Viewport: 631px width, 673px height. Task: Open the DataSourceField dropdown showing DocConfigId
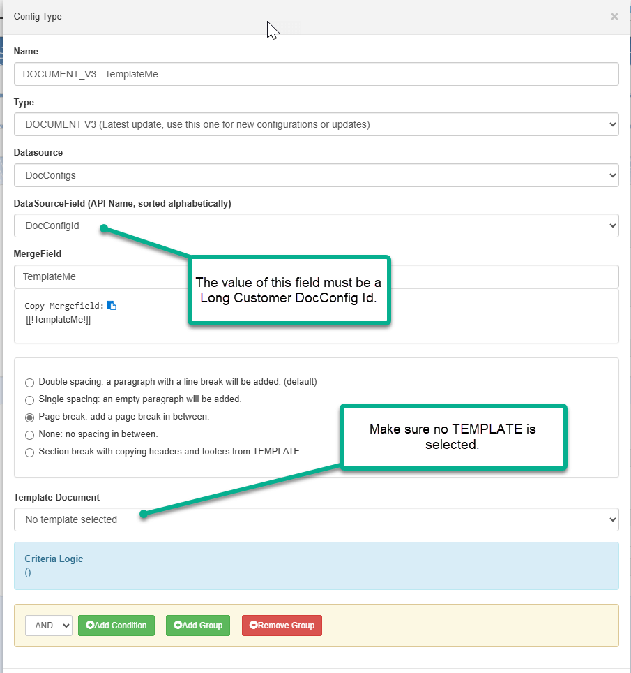click(x=317, y=225)
